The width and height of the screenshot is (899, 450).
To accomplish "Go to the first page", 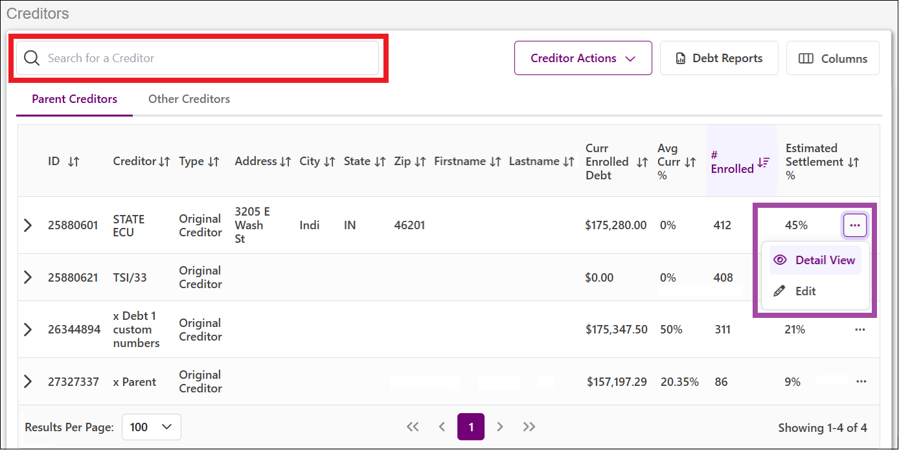I will (x=413, y=427).
